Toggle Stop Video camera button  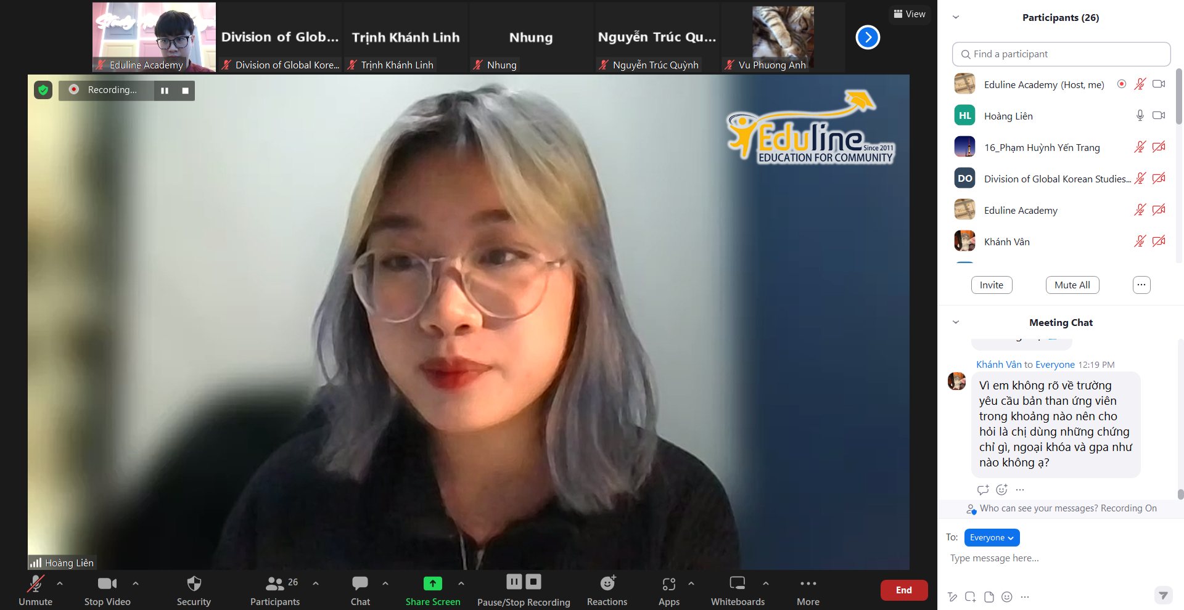(x=107, y=584)
